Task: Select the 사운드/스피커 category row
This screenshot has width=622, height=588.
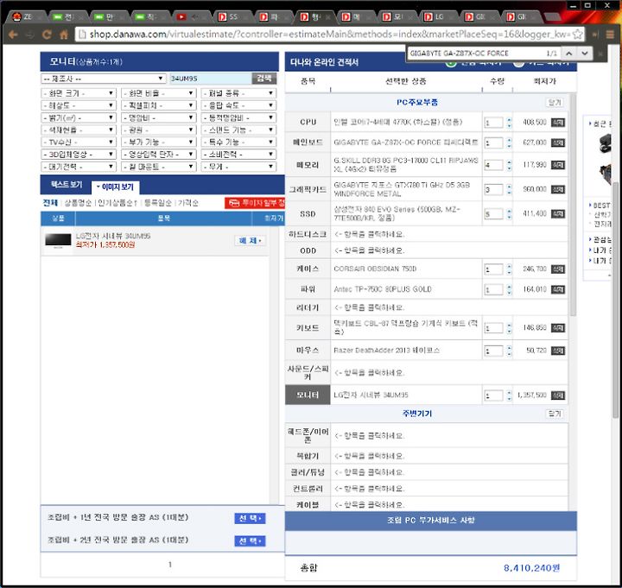Action: [427, 372]
